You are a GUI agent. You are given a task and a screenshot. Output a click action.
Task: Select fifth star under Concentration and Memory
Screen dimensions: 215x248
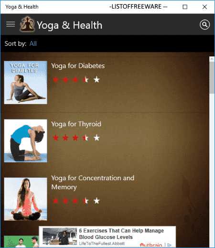point(97,201)
